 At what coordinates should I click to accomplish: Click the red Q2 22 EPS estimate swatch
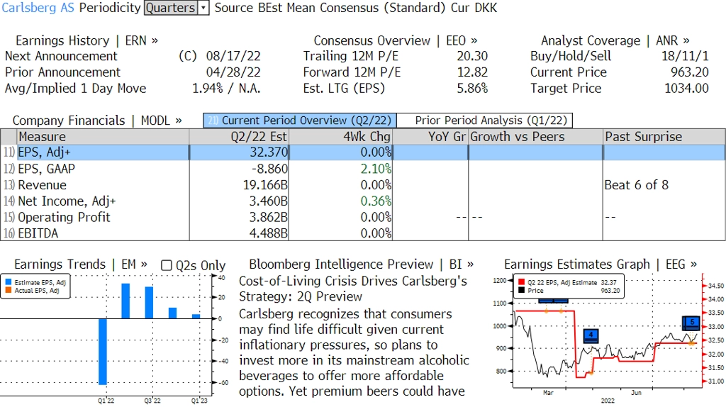point(521,282)
